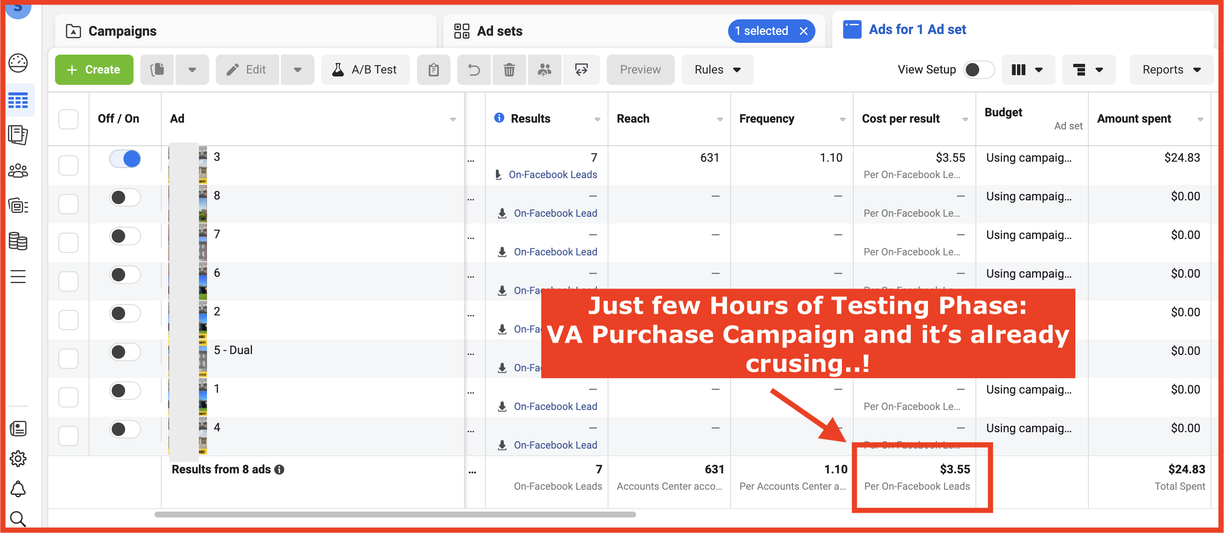Click the A/B Test button
Image resolution: width=1224 pixels, height=533 pixels.
click(x=365, y=70)
